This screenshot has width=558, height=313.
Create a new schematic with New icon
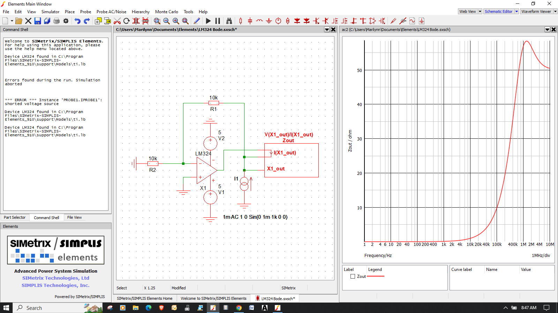point(5,21)
